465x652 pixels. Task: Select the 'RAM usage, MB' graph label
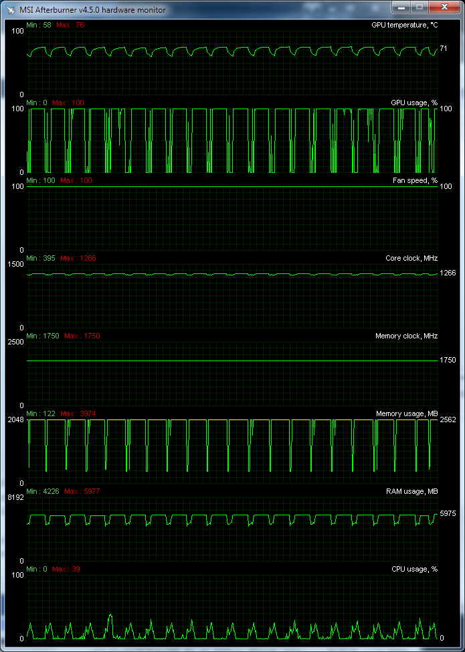[412, 491]
